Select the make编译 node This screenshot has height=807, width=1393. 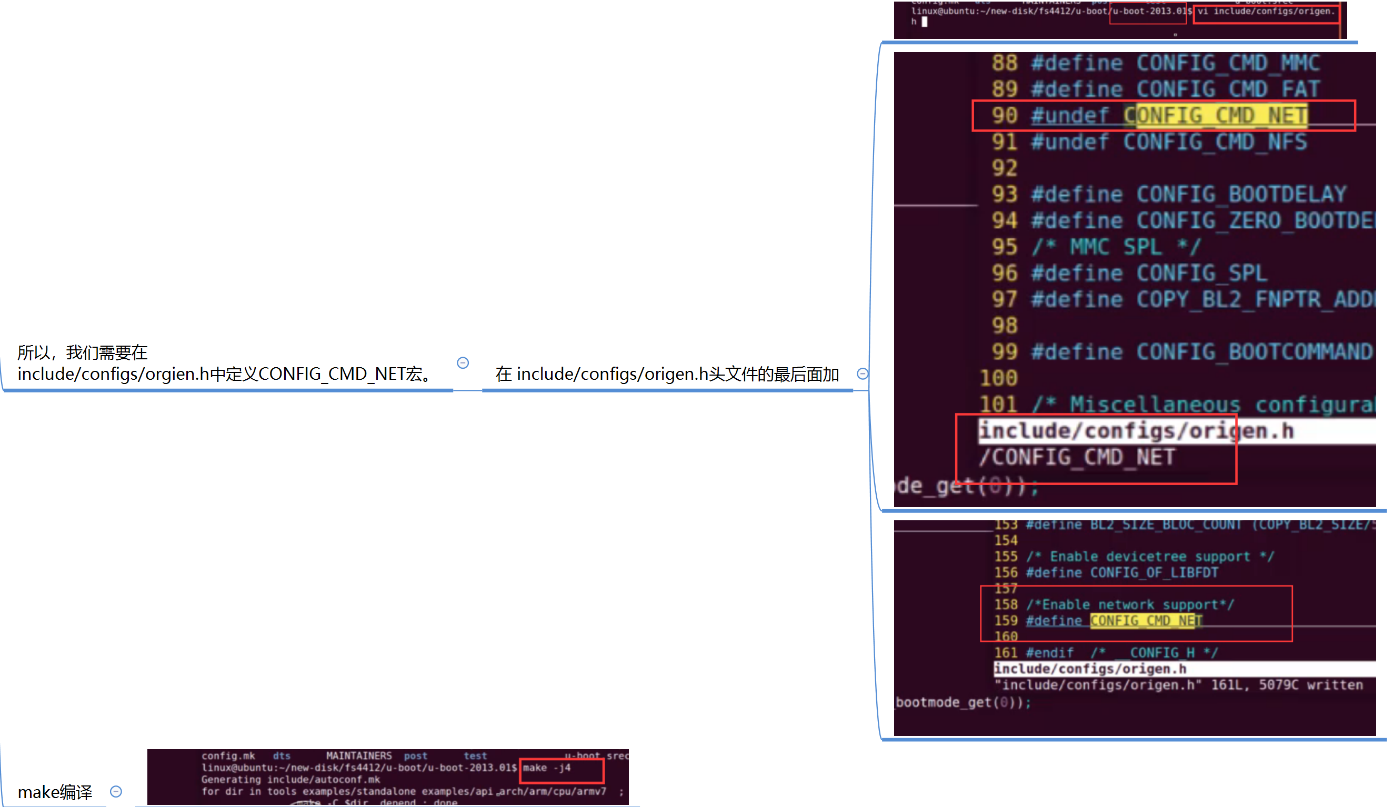(x=55, y=792)
